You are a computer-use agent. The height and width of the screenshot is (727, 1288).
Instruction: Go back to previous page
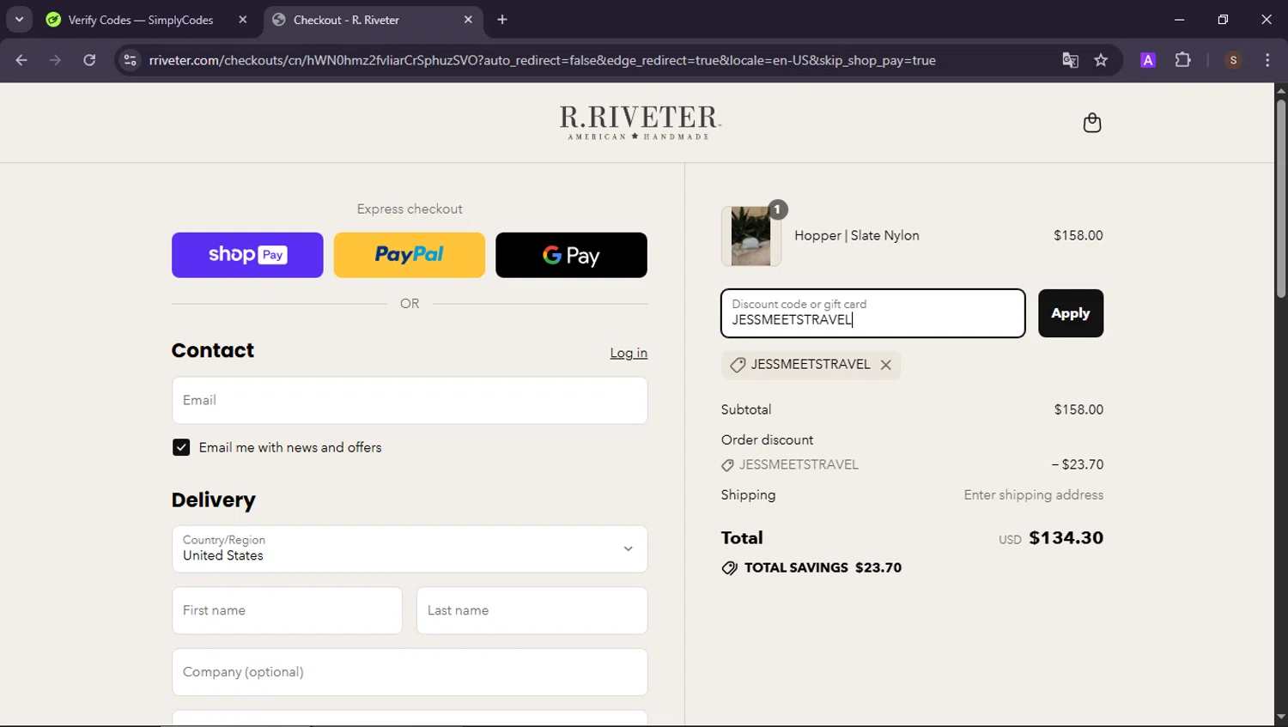21,60
